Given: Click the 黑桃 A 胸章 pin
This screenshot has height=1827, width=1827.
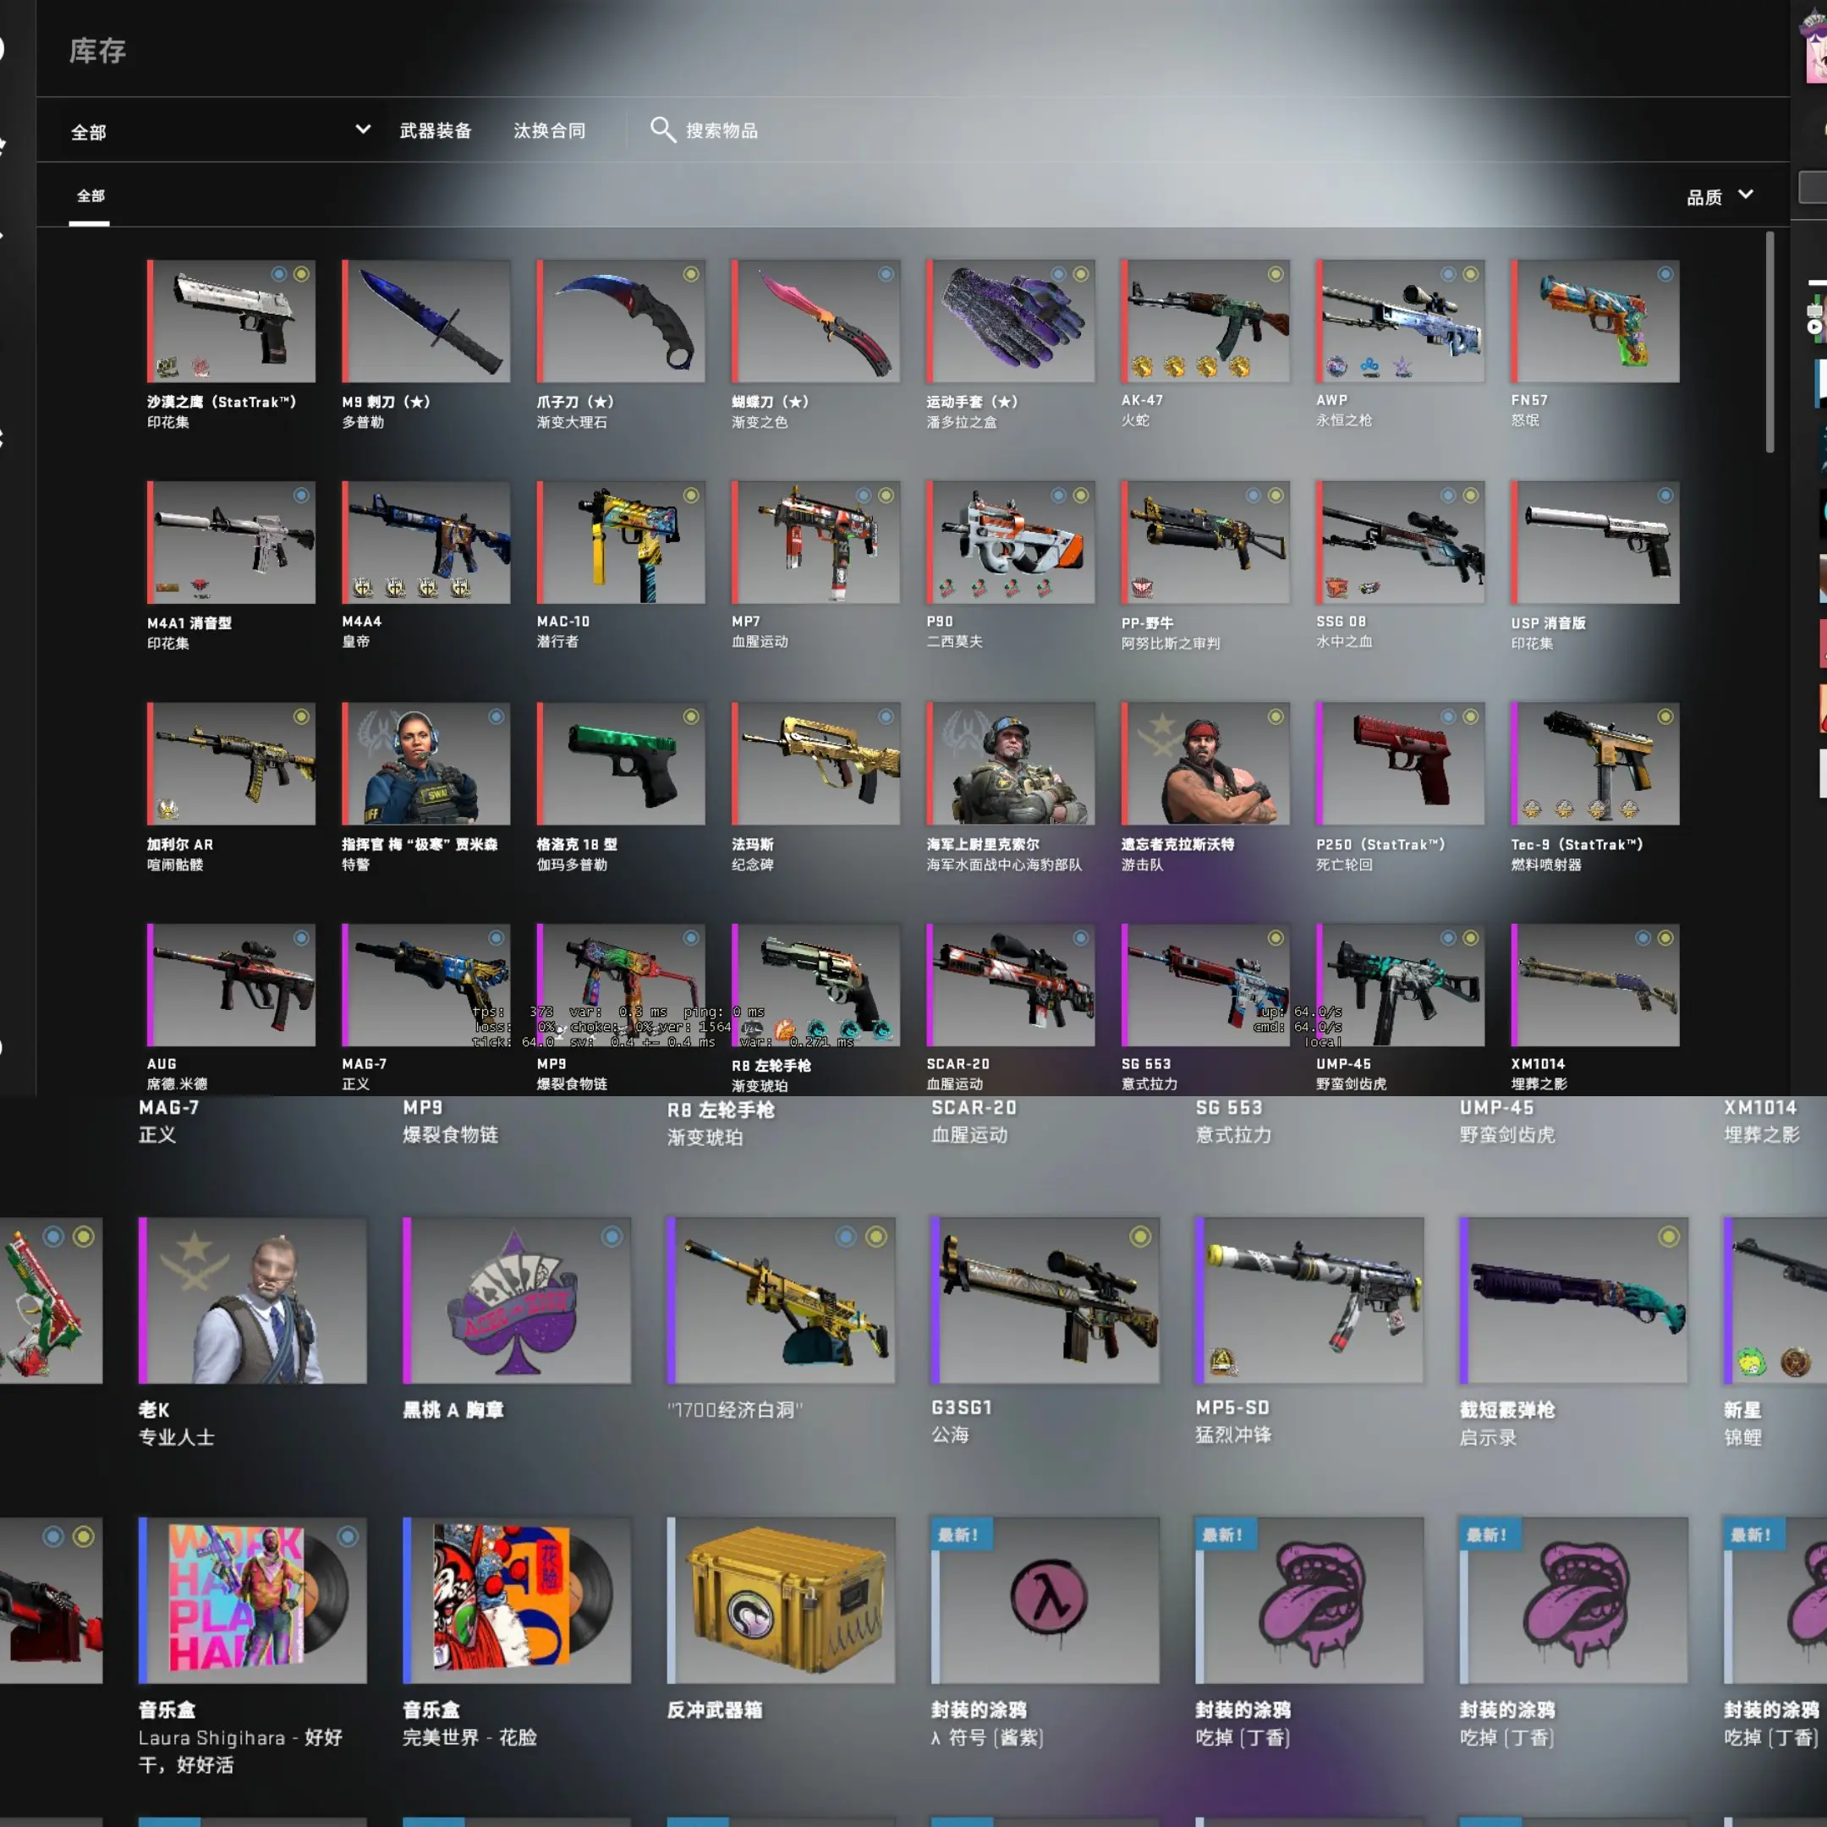Looking at the screenshot, I should click(518, 1300).
